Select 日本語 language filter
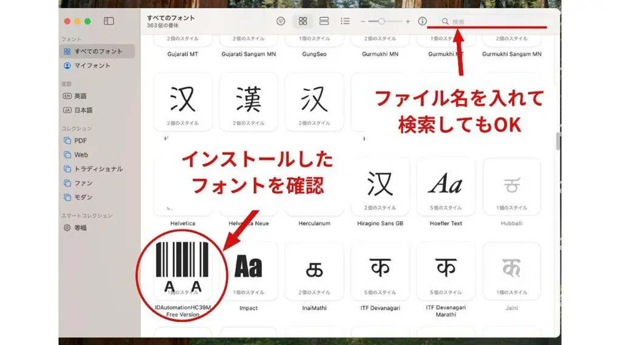The height and width of the screenshot is (345, 620). 97,111
